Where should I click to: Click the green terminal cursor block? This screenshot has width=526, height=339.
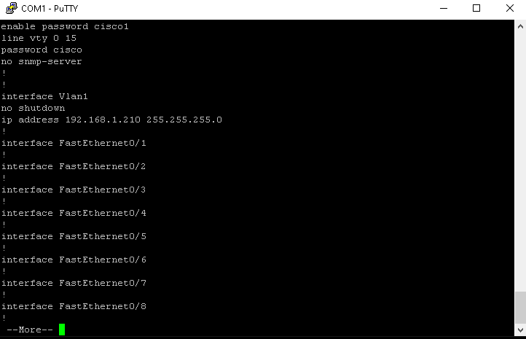62,330
